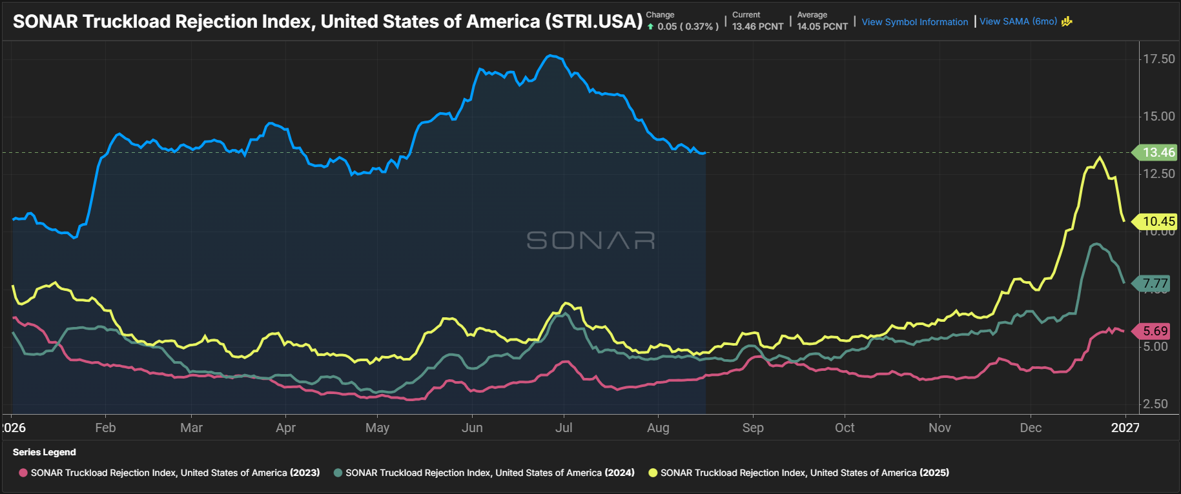Click the green up arrow beside Change value
1181x494 pixels.
click(650, 26)
